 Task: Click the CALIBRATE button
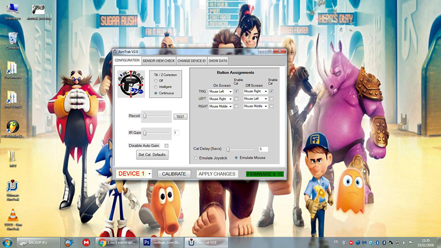pyautogui.click(x=174, y=174)
